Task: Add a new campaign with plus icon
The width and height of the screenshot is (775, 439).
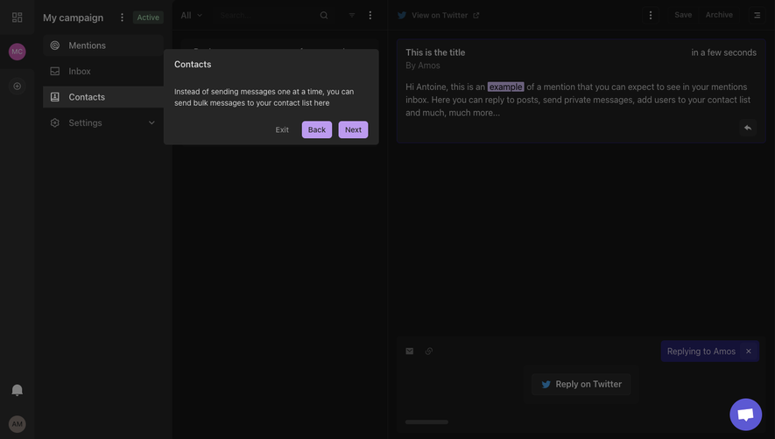Action: pos(18,86)
